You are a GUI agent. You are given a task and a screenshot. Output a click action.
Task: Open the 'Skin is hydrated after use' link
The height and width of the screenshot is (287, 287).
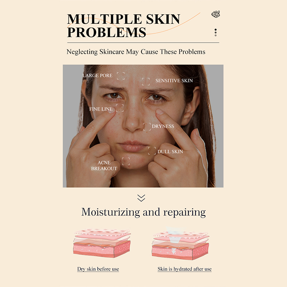point(184,269)
